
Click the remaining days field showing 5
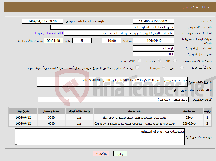tap(82, 41)
